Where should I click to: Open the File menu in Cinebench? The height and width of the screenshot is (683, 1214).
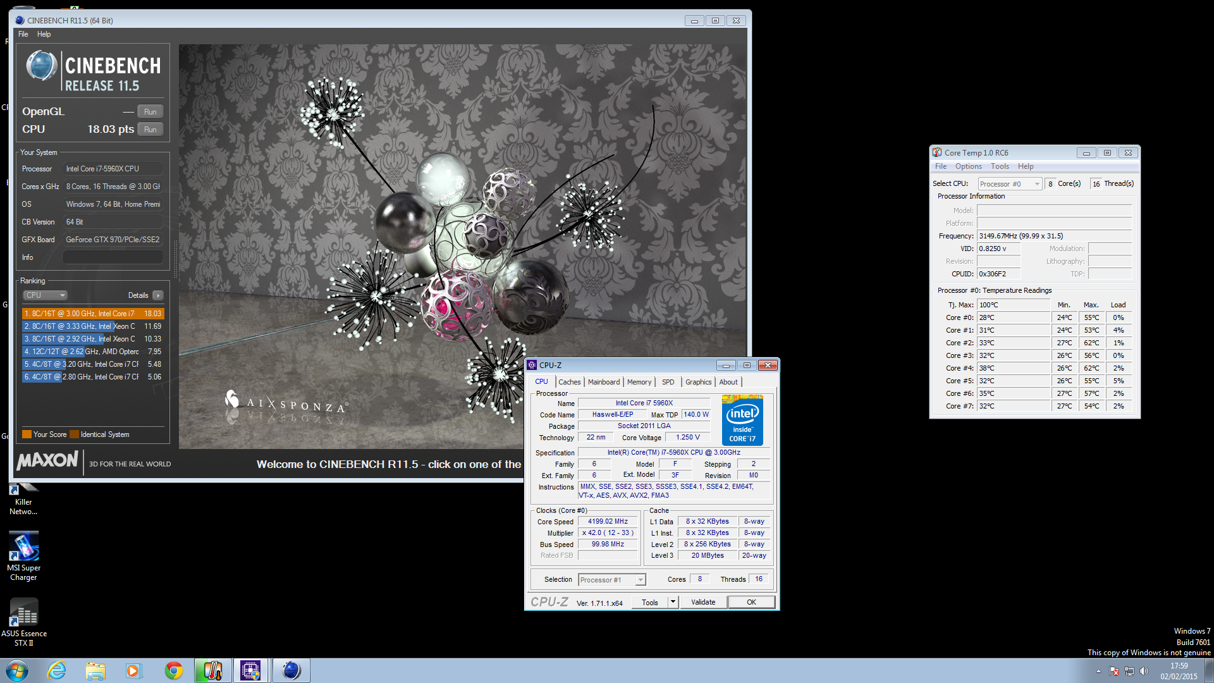pyautogui.click(x=23, y=34)
